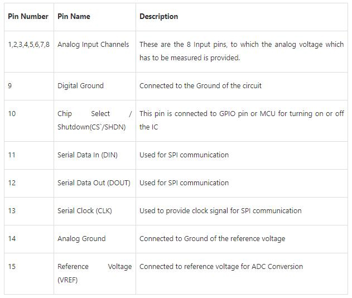Select the "1,2,3,4,5,6,7,8" pin number cell

pos(29,44)
